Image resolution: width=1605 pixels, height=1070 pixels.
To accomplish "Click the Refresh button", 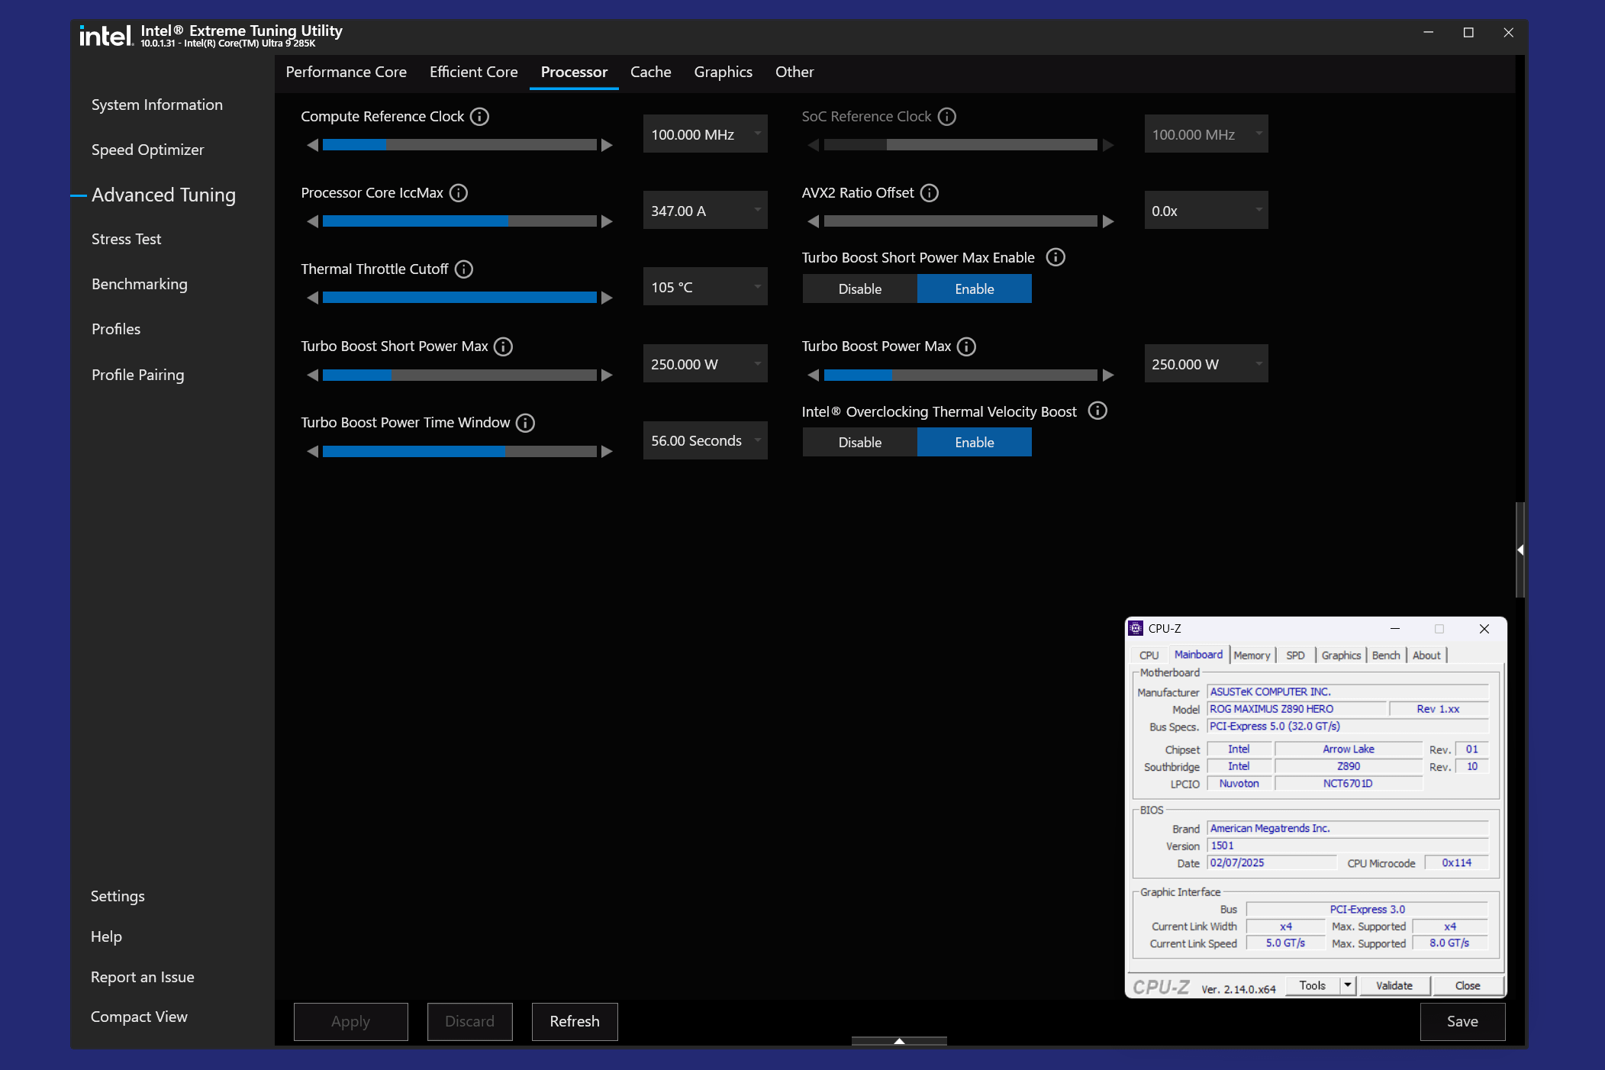I will [x=574, y=1021].
